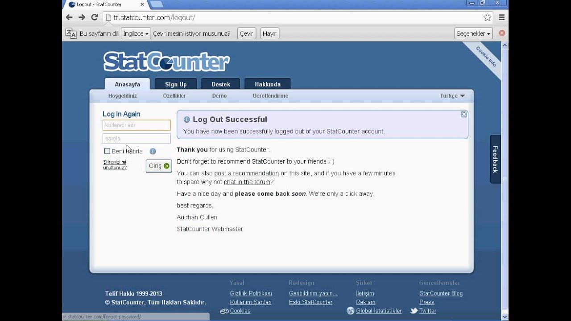Reload the page with the refresh icon

click(95, 17)
